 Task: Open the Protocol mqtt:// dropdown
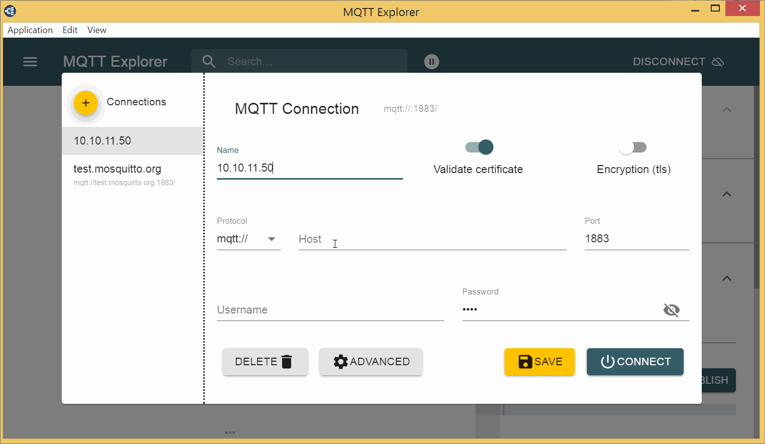coord(248,239)
